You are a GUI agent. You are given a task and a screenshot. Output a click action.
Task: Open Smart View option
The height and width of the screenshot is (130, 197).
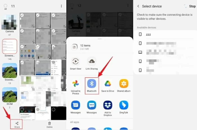(75, 61)
